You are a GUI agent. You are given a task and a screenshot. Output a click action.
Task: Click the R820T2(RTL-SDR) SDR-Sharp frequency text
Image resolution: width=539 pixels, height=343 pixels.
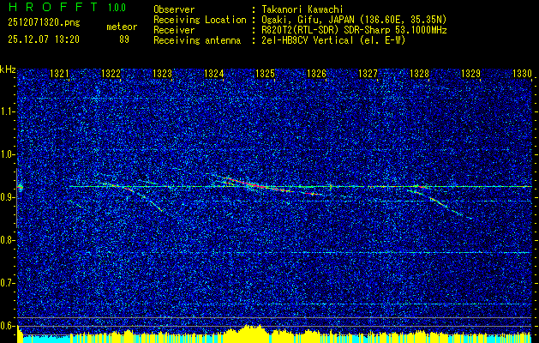tap(354, 30)
